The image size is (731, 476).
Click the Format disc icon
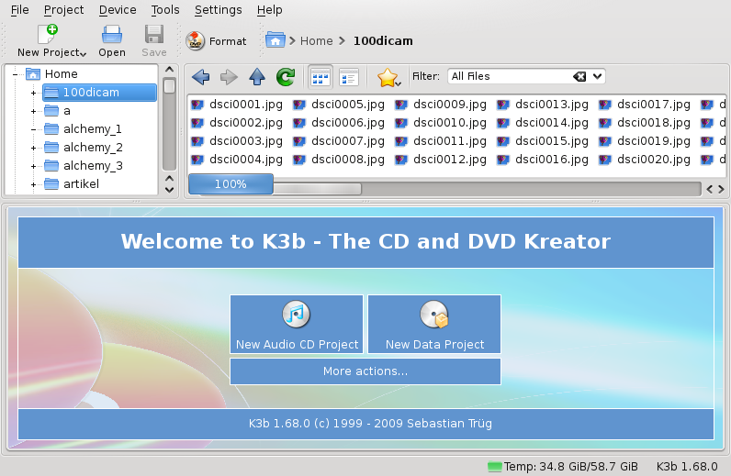point(196,41)
